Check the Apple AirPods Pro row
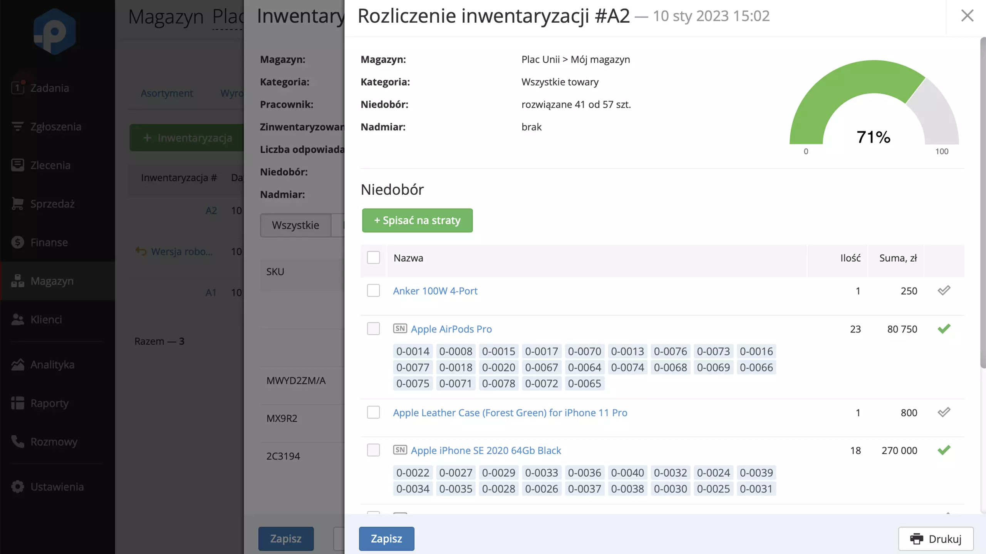The image size is (986, 554). pyautogui.click(x=373, y=329)
